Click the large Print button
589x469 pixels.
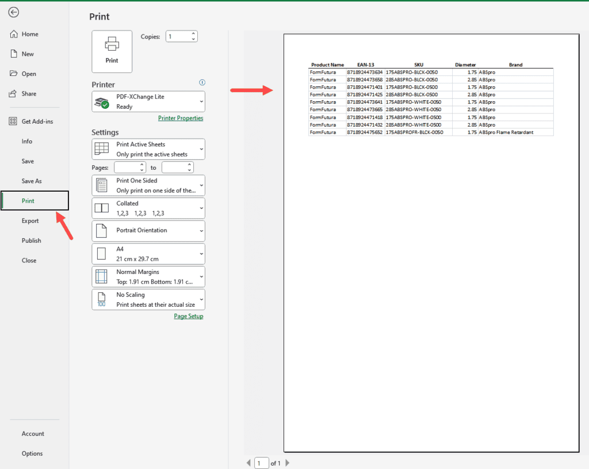pos(112,51)
